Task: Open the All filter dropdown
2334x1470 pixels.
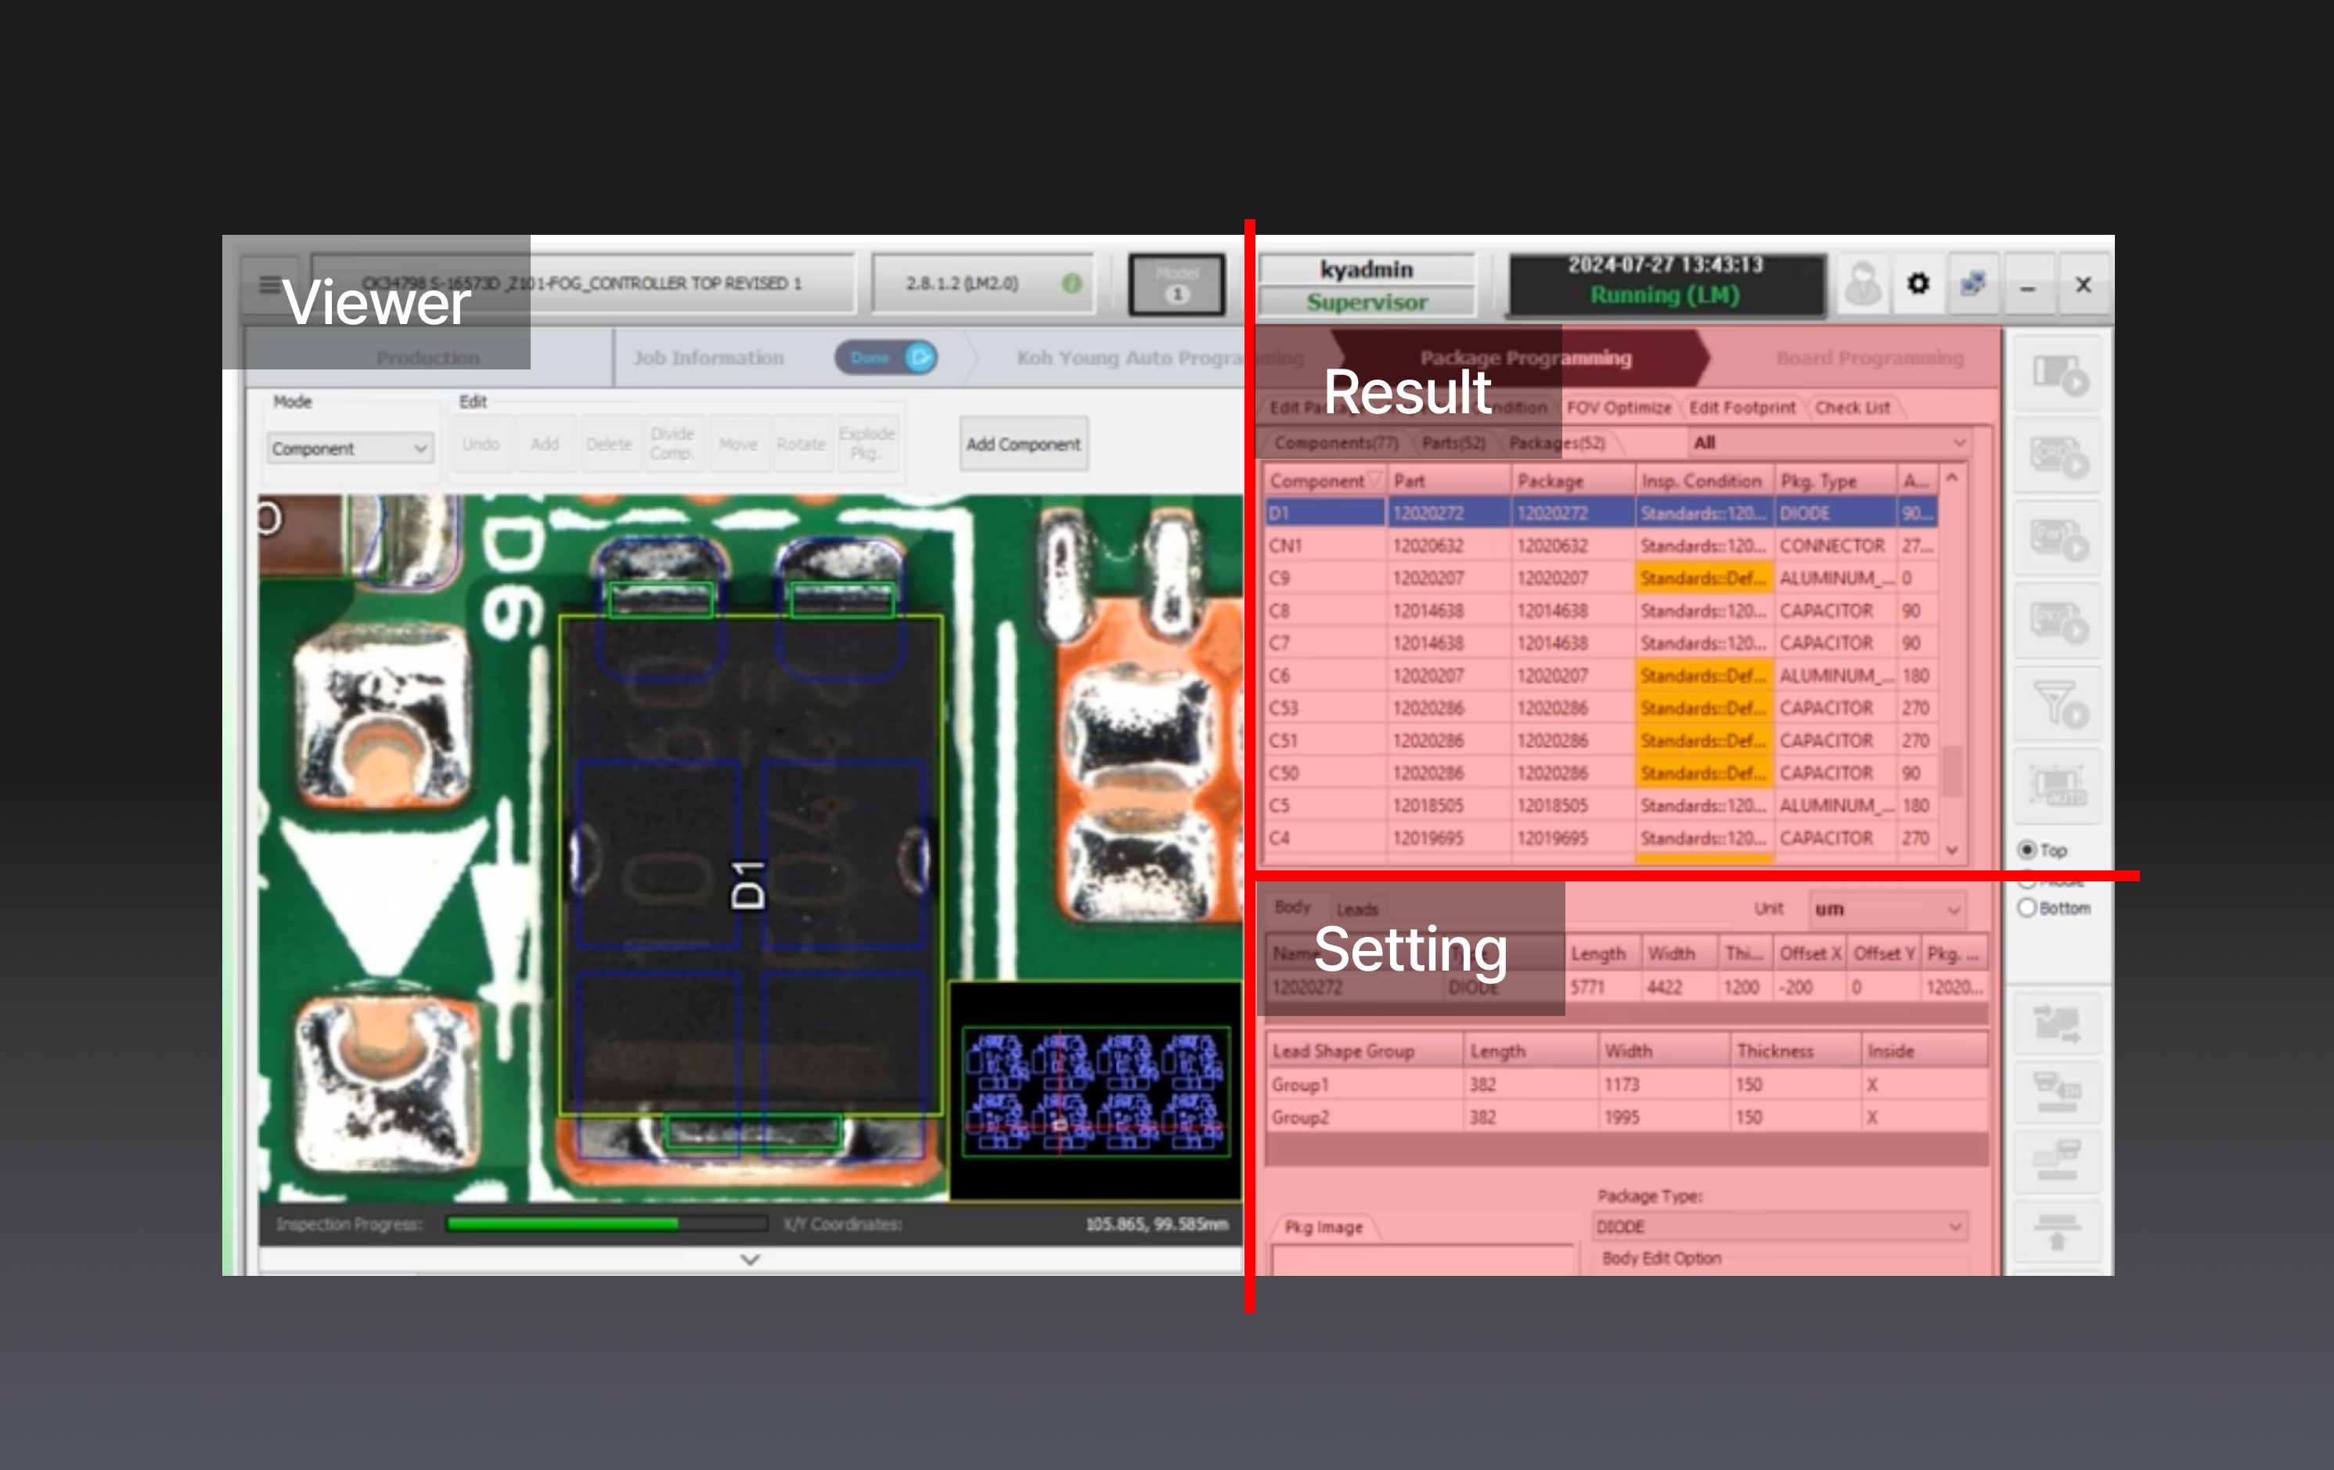Action: (1828, 443)
